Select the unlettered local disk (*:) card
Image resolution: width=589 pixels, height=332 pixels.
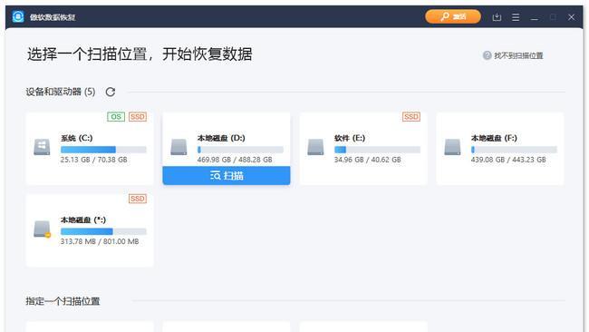point(90,230)
